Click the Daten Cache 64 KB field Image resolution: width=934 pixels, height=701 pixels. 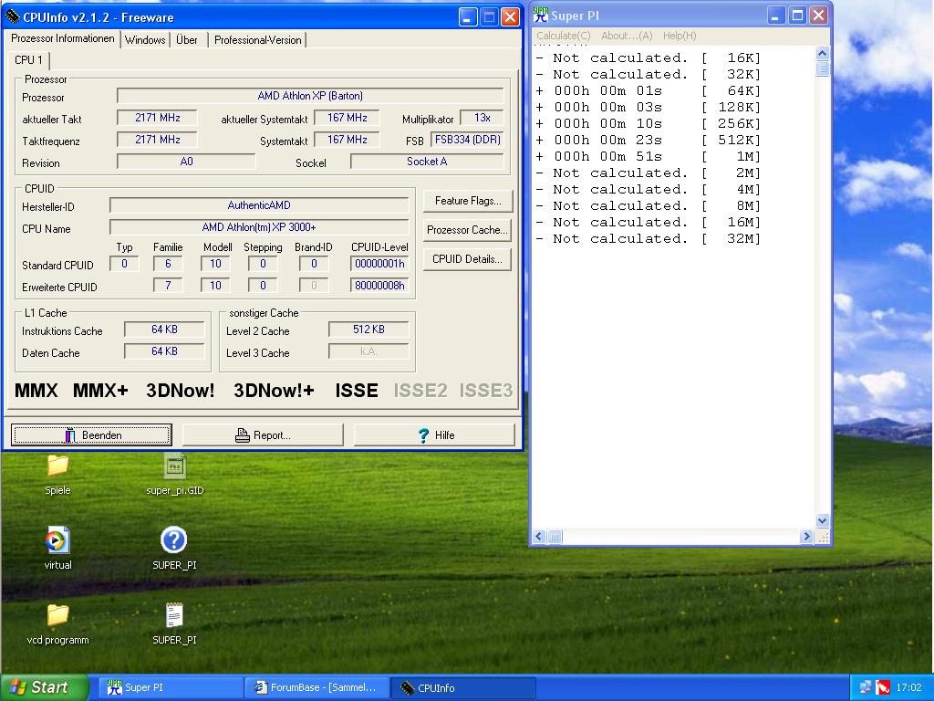[x=164, y=351]
